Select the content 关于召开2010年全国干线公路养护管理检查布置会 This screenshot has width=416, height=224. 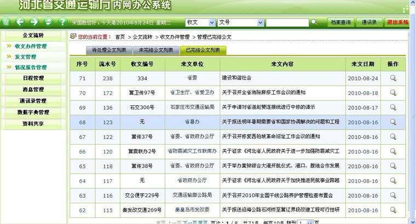pyautogui.click(x=278, y=196)
